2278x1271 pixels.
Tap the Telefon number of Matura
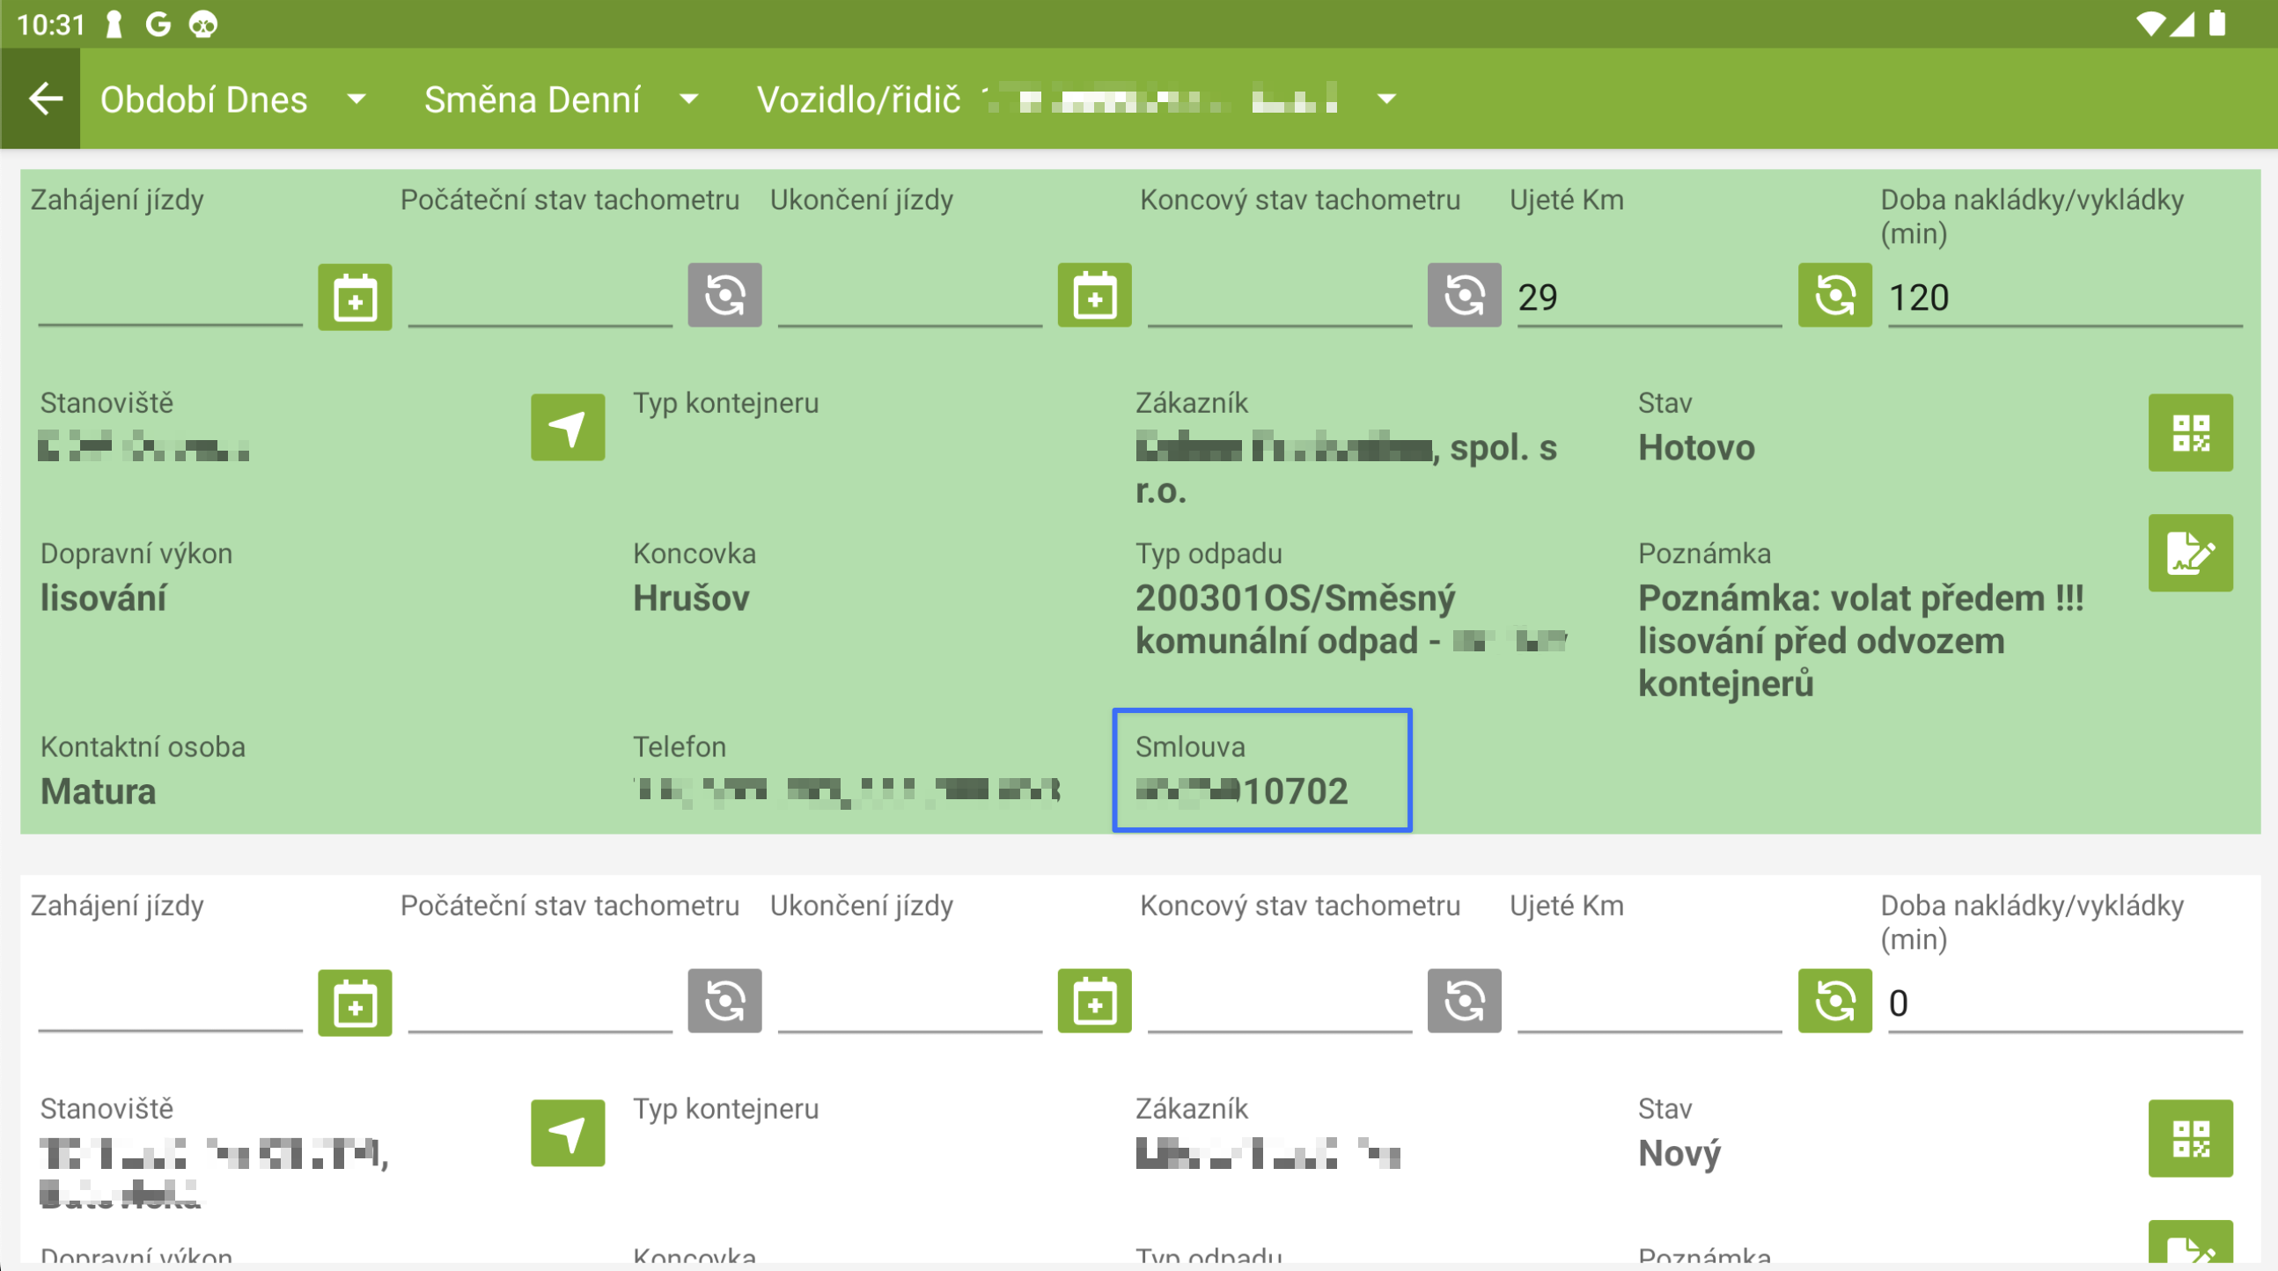[847, 790]
